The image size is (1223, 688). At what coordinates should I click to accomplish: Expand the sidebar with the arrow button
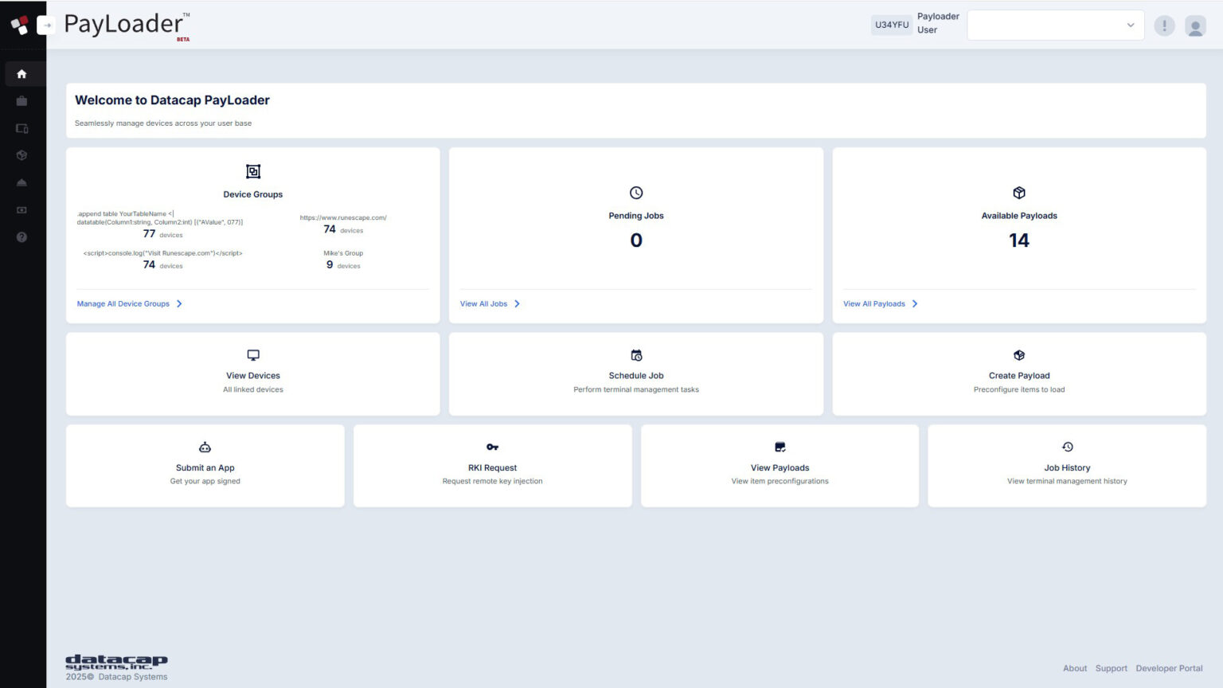click(46, 25)
